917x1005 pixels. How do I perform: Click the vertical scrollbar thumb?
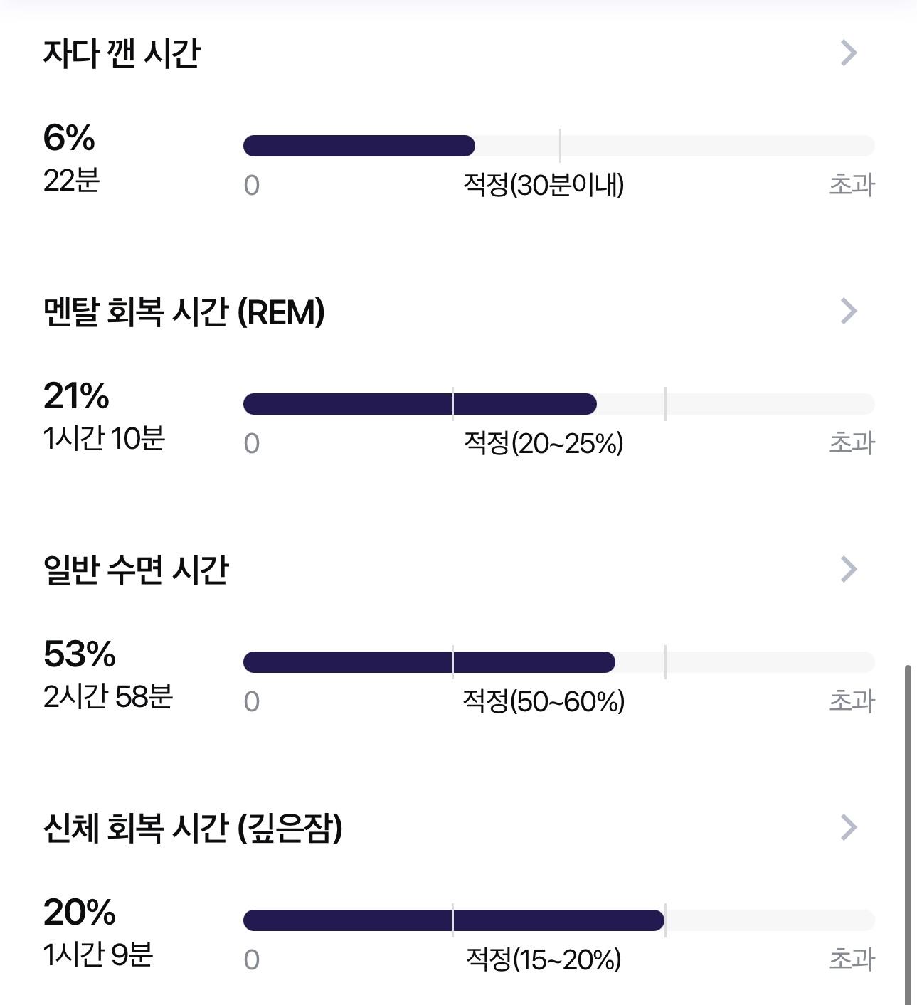(908, 835)
